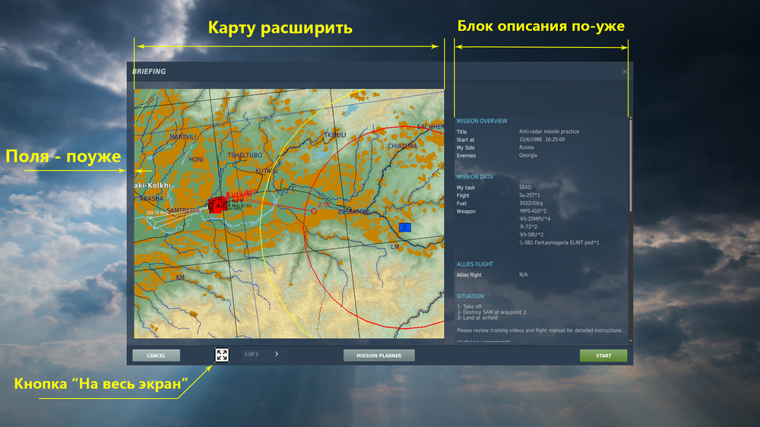The height and width of the screenshot is (427, 760).
Task: Click the 'Start at' field label
Action: 465,140
